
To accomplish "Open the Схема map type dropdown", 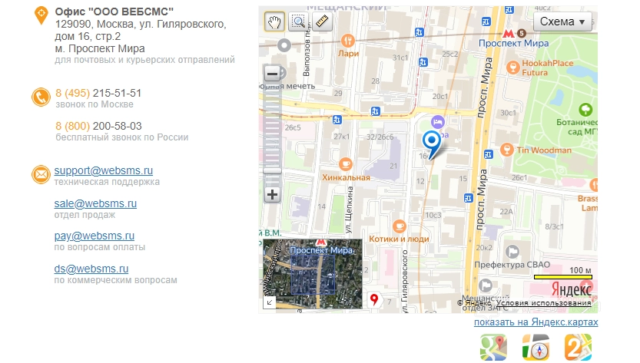I will coord(562,21).
